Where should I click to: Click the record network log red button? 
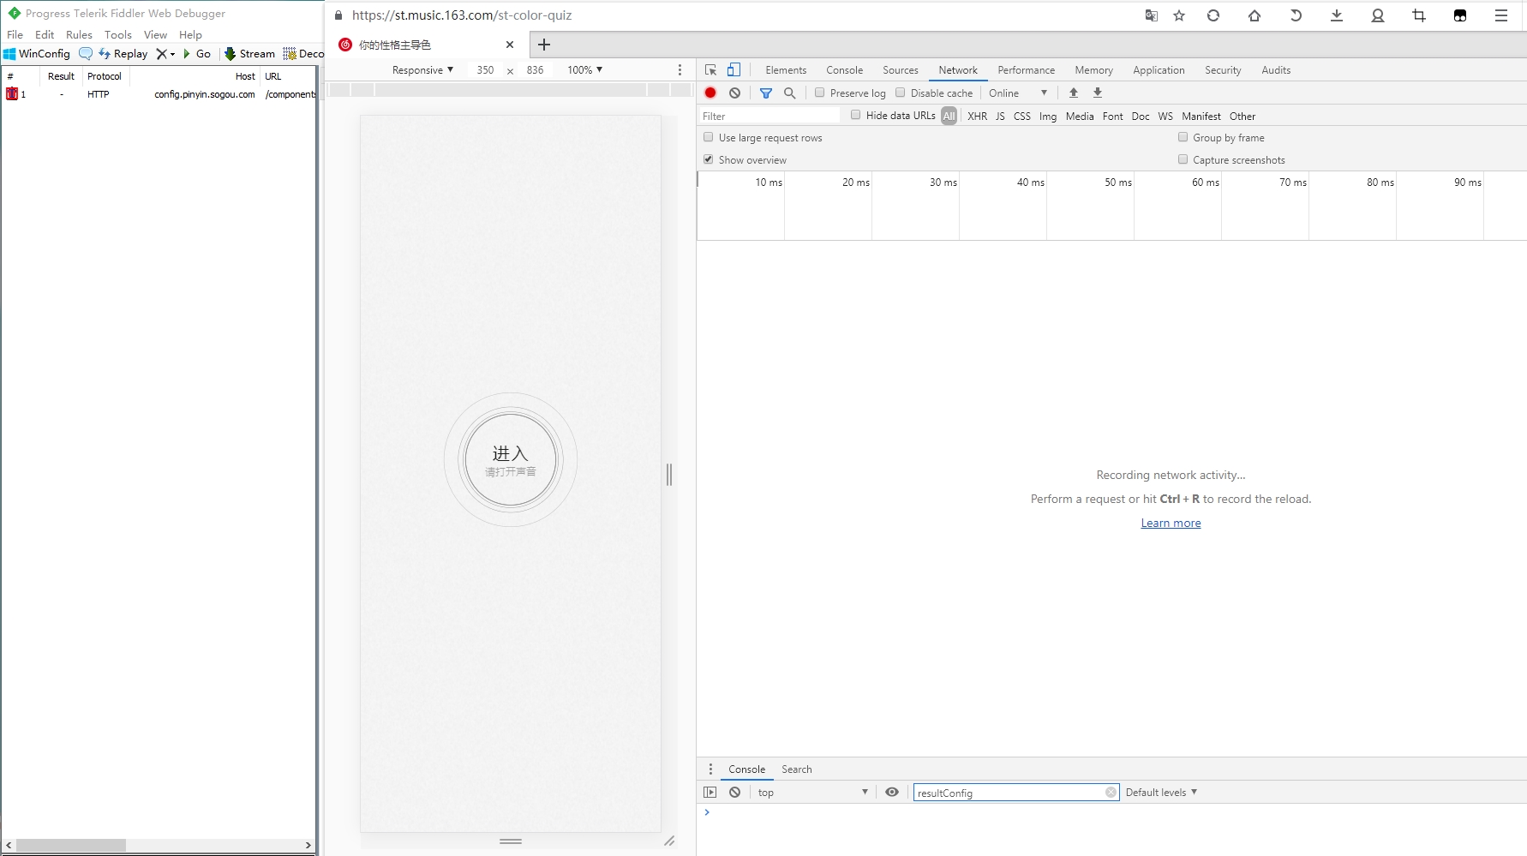click(x=710, y=93)
